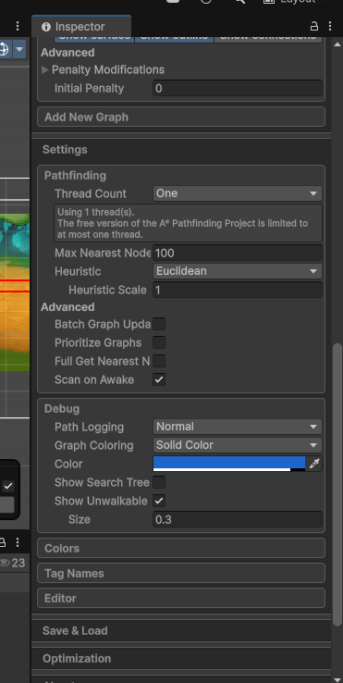Uncheck Show Unwalkable Nodes checkbox
343x683 pixels.
[159, 501]
